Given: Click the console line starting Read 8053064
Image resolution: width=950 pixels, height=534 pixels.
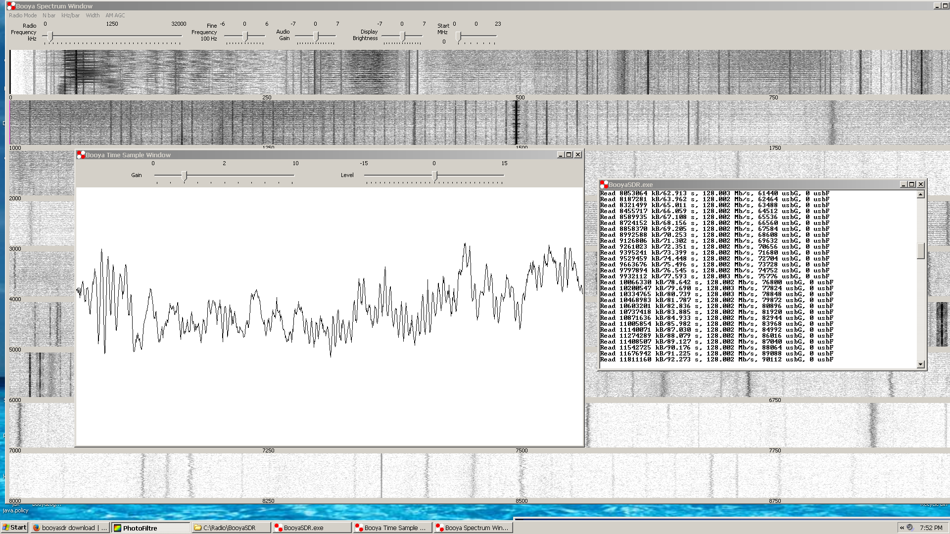Looking at the screenshot, I should (x=714, y=193).
